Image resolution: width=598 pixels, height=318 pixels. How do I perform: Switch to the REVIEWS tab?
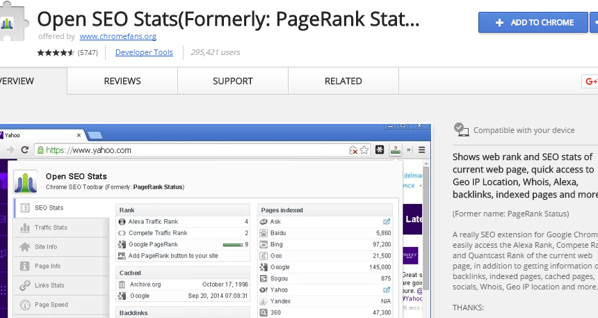point(122,81)
